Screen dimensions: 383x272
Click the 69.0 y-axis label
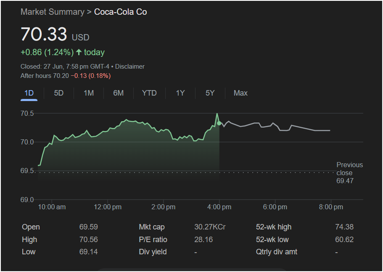[x=27, y=200]
